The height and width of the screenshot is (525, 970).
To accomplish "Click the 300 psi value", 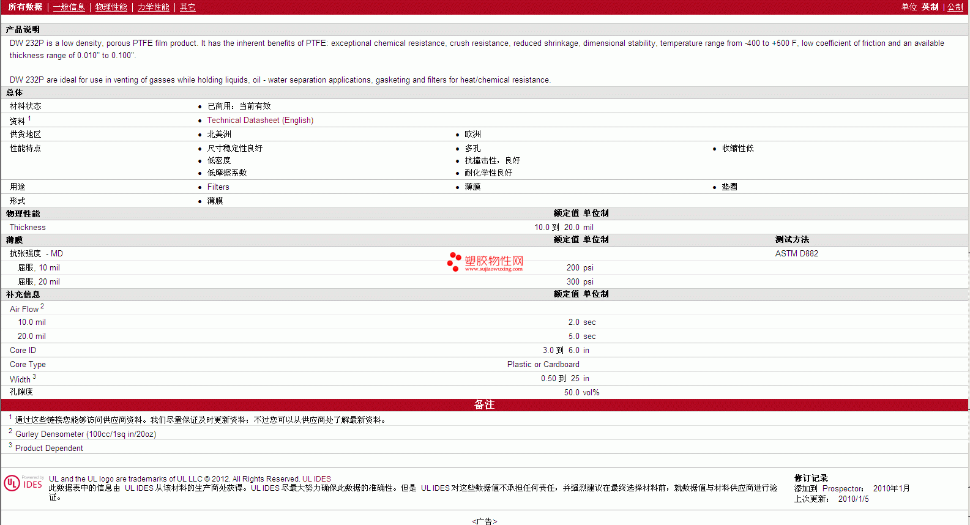I will coord(580,282).
